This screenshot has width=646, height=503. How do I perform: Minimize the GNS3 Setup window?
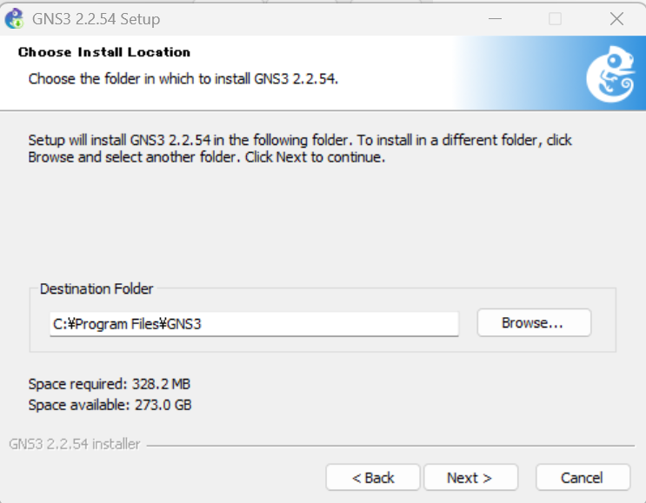(x=492, y=18)
